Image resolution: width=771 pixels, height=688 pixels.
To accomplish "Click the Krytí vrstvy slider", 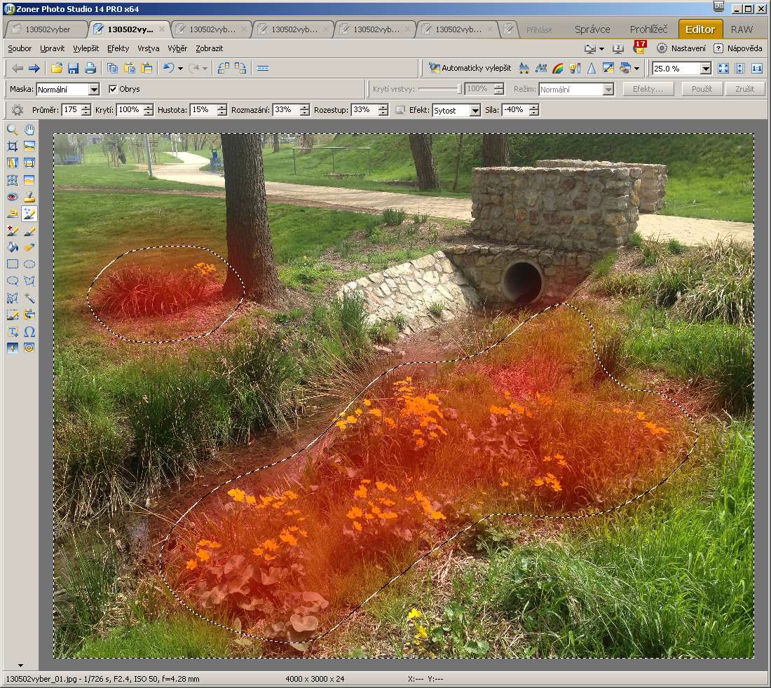I will tap(440, 90).
